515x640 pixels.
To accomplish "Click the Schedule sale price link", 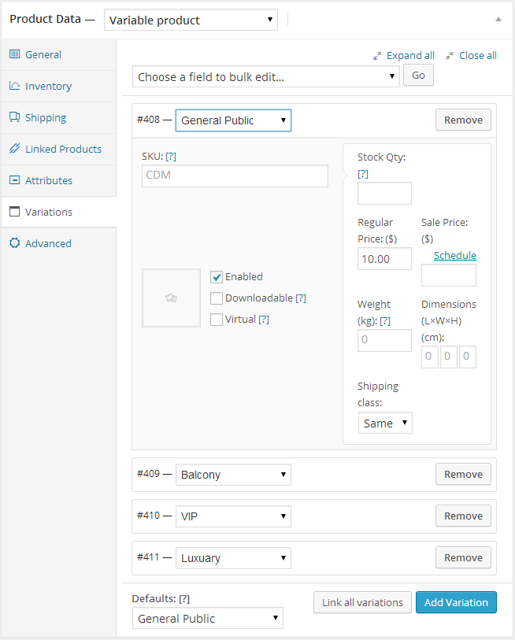I will (x=455, y=256).
